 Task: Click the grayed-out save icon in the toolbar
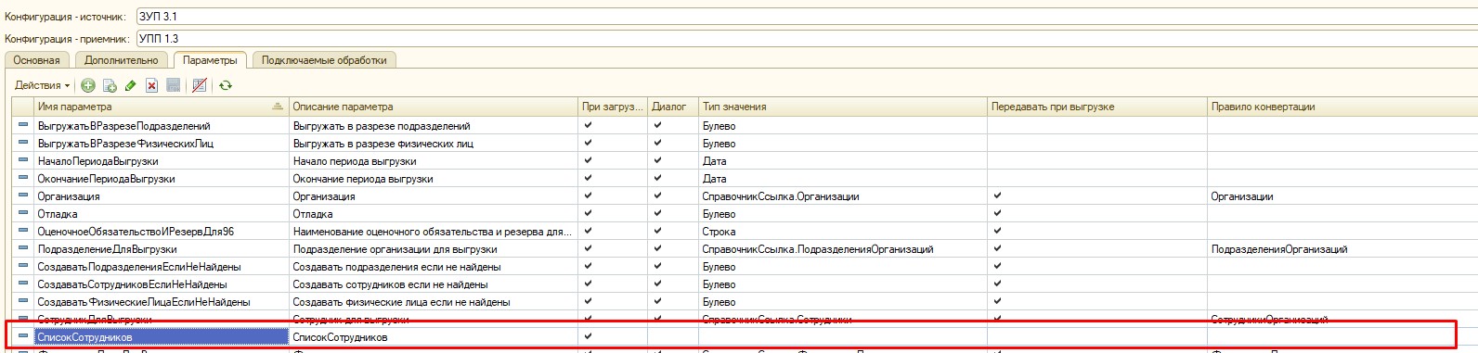(174, 85)
